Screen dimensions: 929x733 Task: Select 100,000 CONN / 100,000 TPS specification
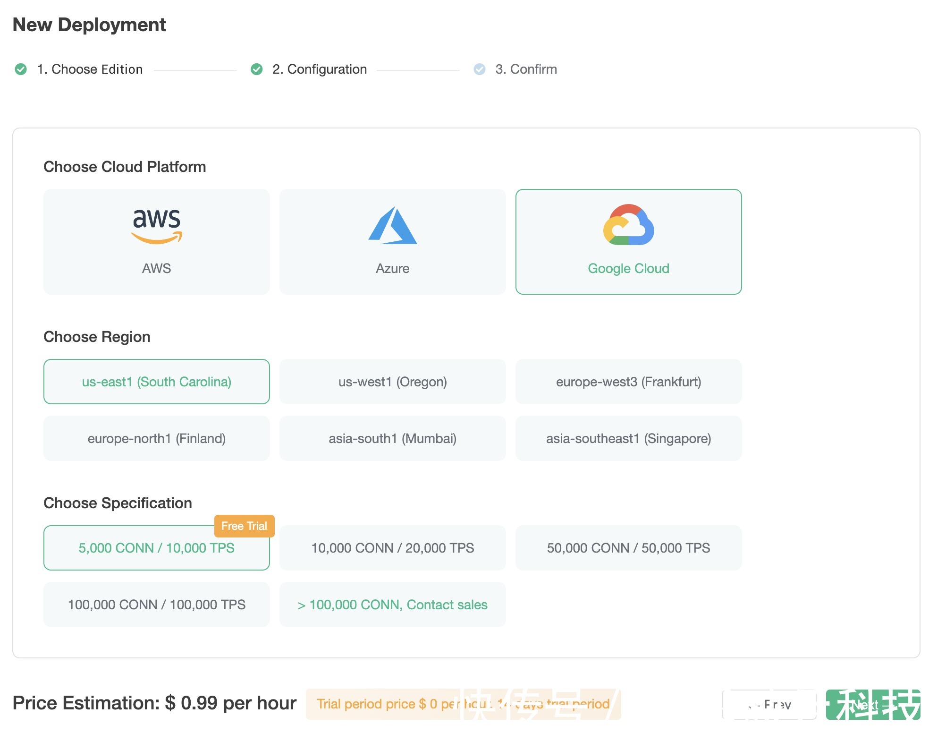(156, 605)
